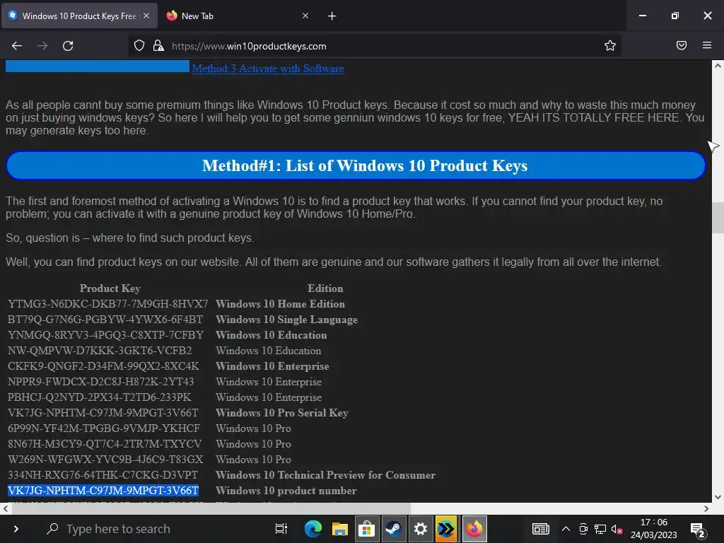Save page to Pocket
Image resolution: width=724 pixels, height=543 pixels.
tap(682, 45)
